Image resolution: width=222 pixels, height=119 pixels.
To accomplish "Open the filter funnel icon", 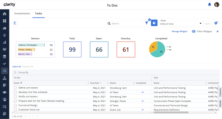I will (147, 23).
